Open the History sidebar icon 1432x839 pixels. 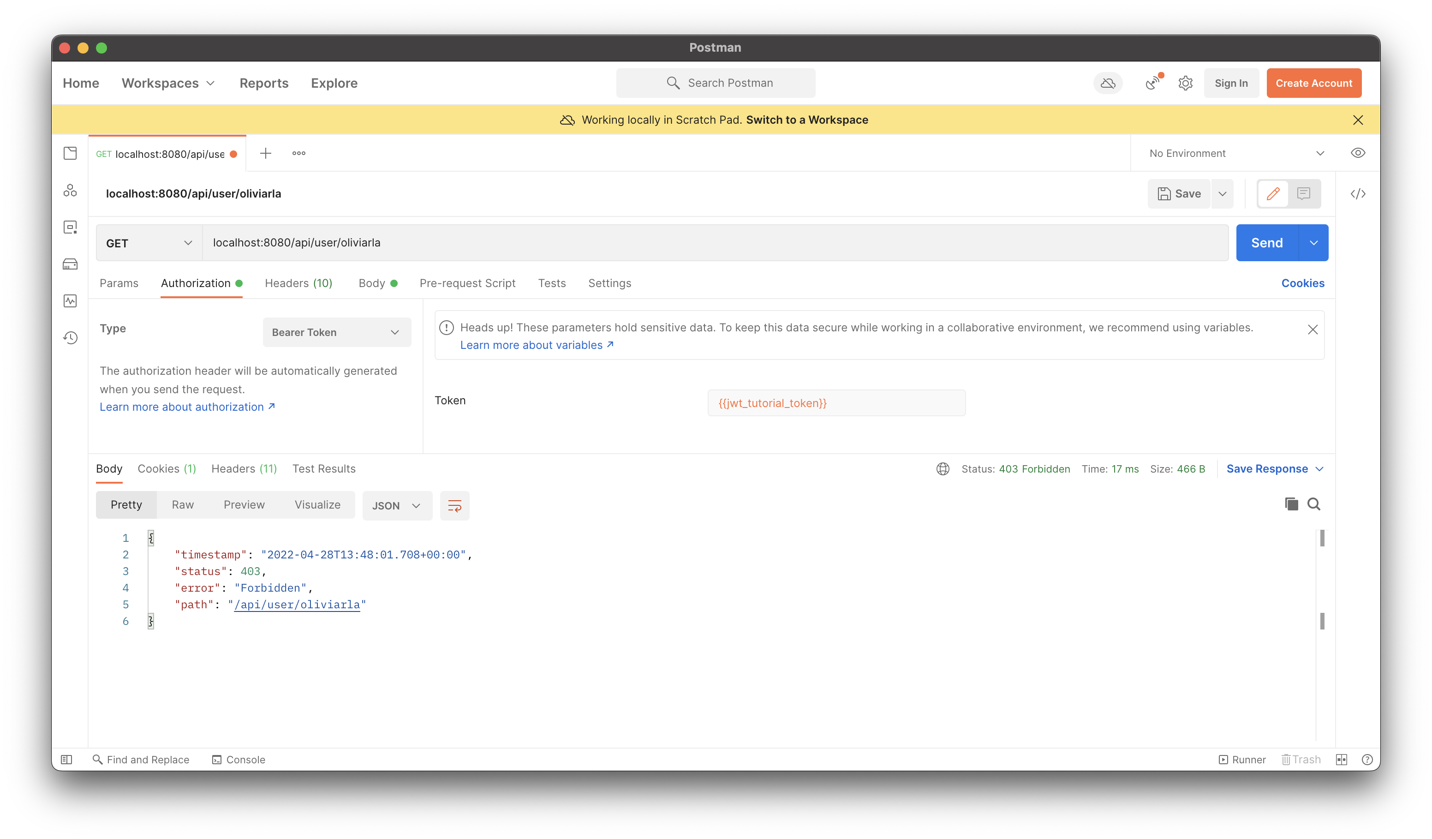tap(70, 338)
